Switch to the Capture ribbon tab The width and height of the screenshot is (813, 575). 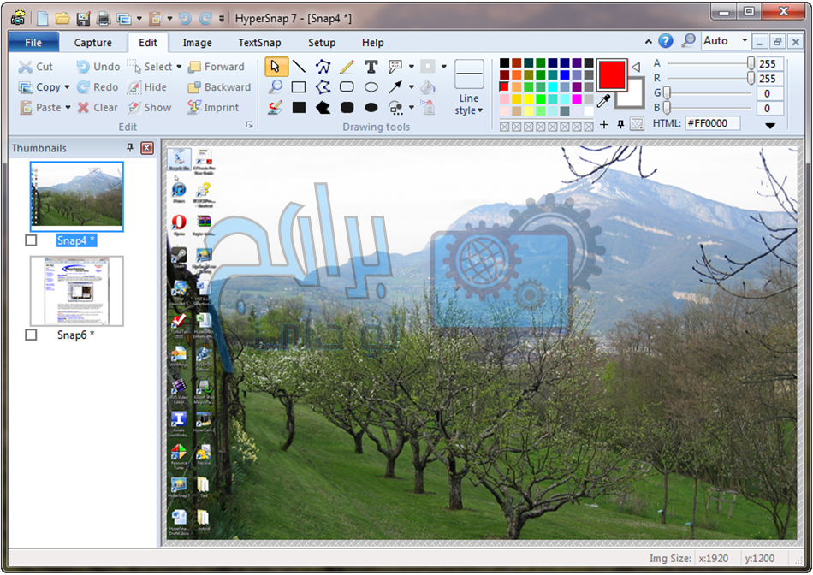[92, 43]
